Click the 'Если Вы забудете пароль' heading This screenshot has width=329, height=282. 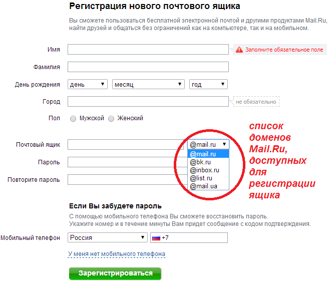click(115, 206)
